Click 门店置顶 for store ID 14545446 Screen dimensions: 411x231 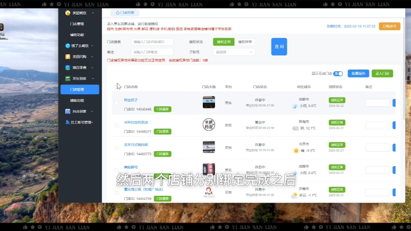163,109
